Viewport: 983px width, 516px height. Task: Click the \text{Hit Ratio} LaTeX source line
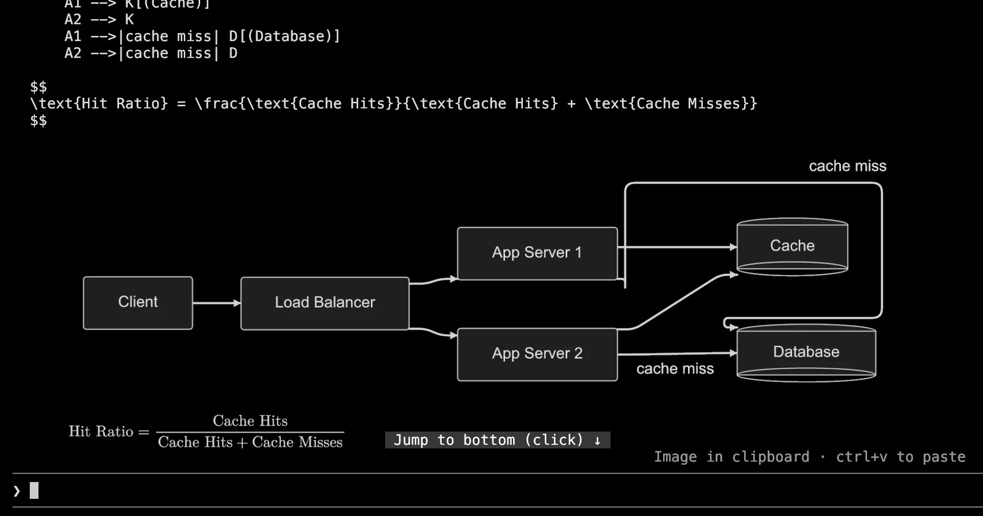tap(393, 104)
